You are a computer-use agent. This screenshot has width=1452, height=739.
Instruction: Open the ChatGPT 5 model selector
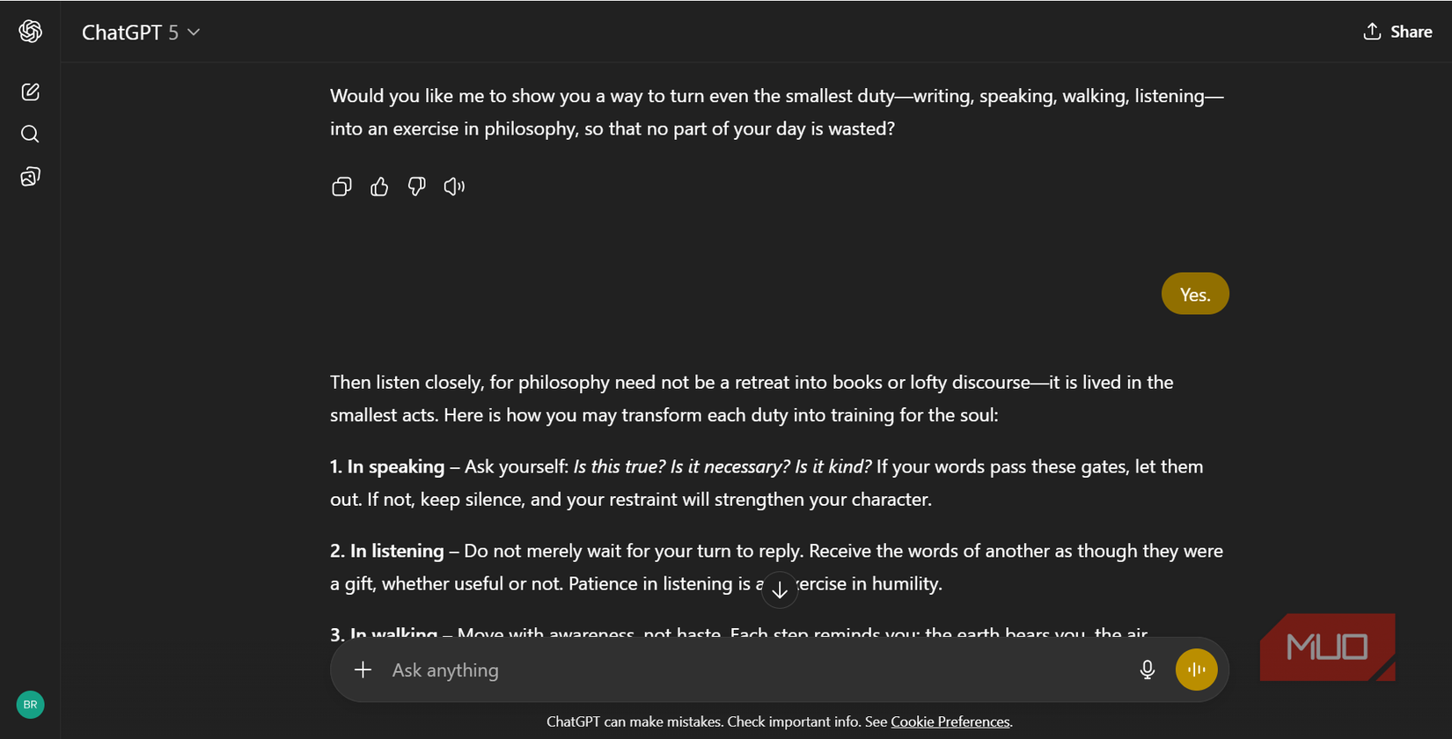141,33
